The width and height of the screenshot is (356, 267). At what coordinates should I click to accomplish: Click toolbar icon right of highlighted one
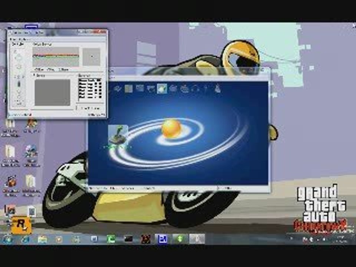(x=173, y=89)
